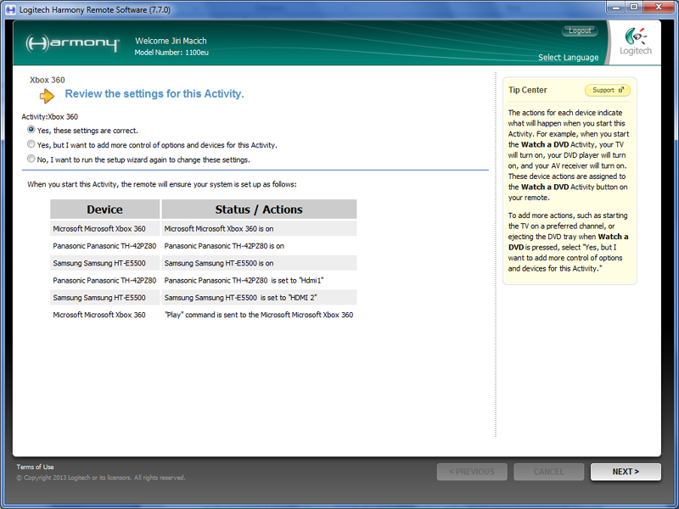Select 'add more control of options' radio

click(31, 144)
